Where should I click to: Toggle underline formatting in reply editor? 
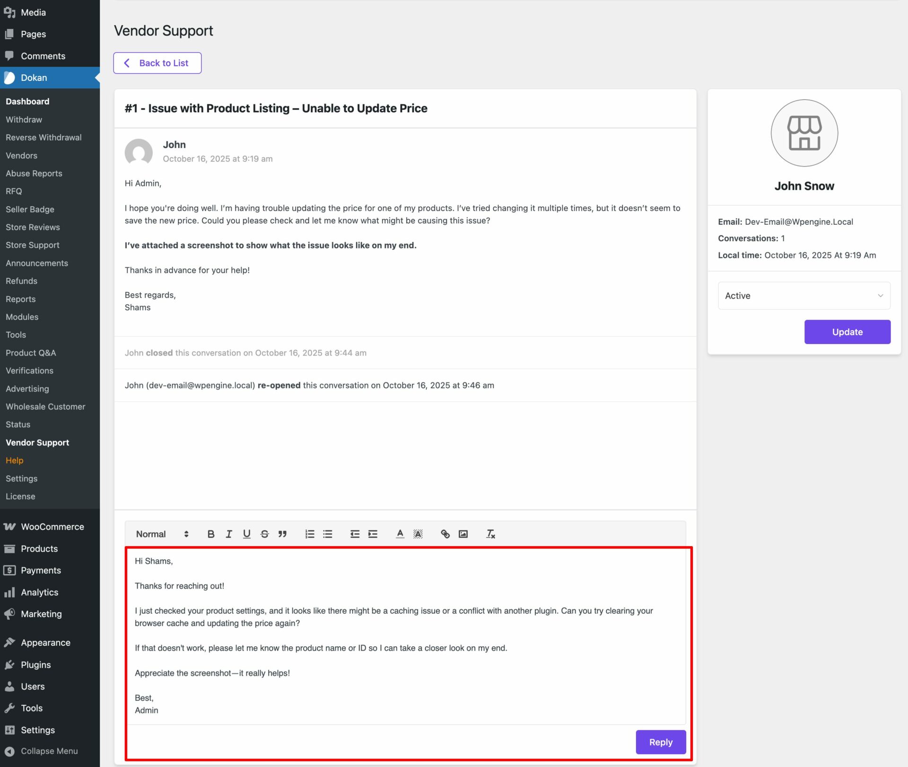(246, 534)
